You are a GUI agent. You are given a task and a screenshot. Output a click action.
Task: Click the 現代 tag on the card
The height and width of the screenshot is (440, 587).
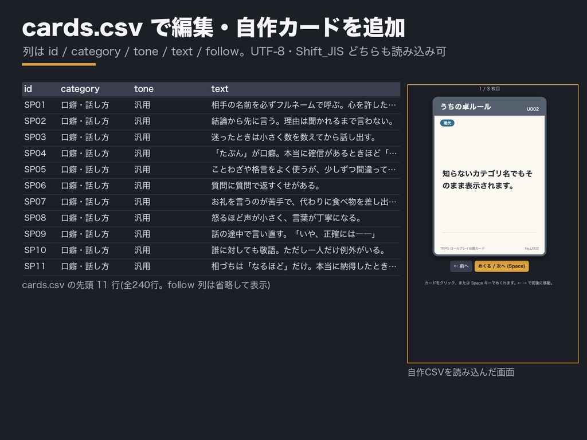[x=447, y=123]
